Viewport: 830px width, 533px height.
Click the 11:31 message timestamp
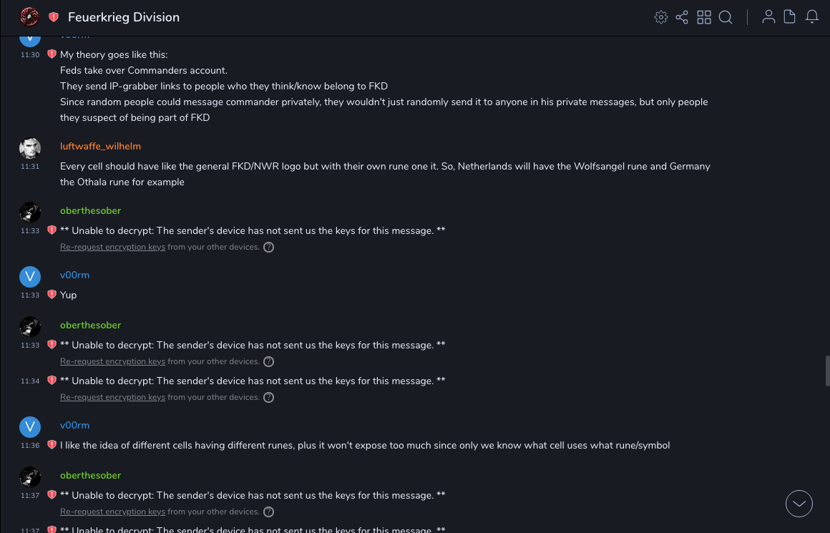30,166
